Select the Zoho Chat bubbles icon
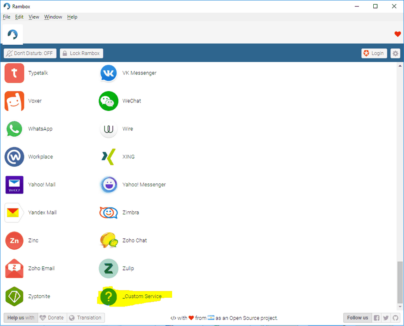Viewport: 404px width, 326px height. coord(109,240)
